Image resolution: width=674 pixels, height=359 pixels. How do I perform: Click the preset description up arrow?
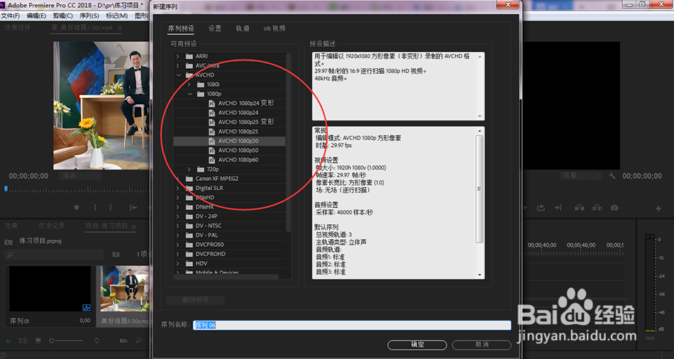[x=480, y=56]
